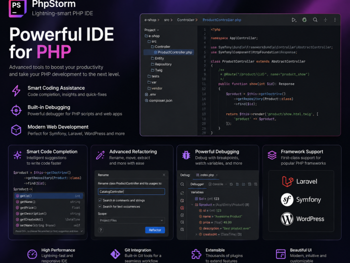Click the Beautiful UI window icon
The image size is (350, 263).
click(x=280, y=254)
